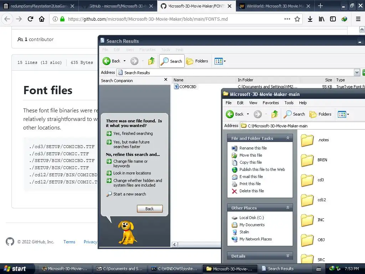The height and width of the screenshot is (274, 365).
Task: Close the Search Companion pane
Action: [x=166, y=80]
